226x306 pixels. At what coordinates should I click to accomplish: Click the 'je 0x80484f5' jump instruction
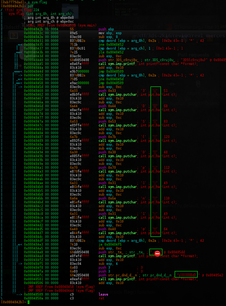(110, 244)
